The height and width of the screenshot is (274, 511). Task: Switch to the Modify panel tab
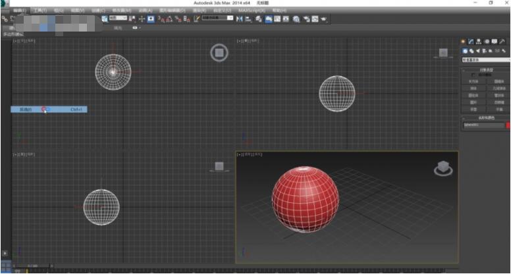[x=471, y=41]
